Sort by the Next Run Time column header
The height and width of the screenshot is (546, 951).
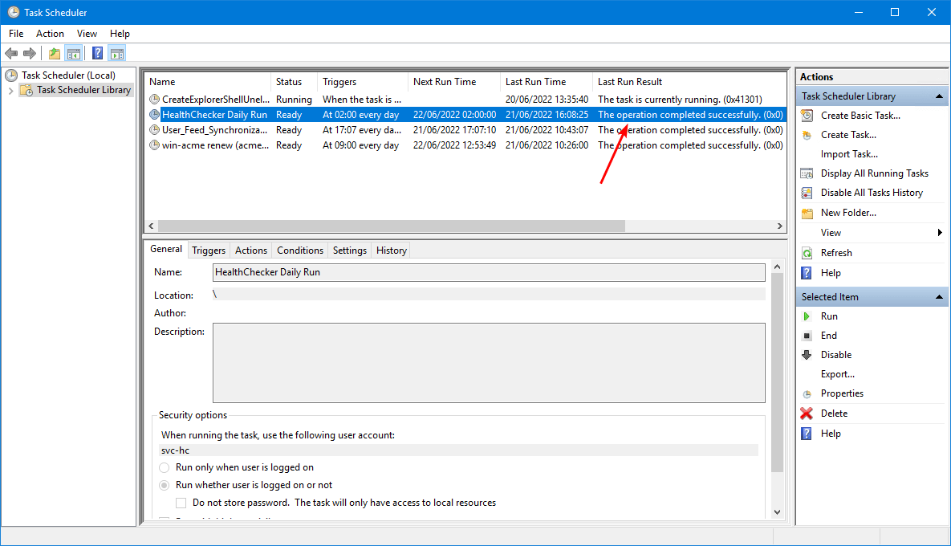tap(453, 82)
